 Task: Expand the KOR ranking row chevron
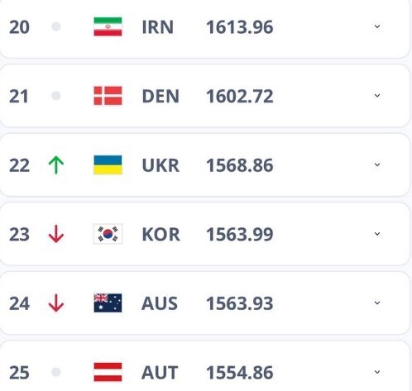tap(377, 234)
